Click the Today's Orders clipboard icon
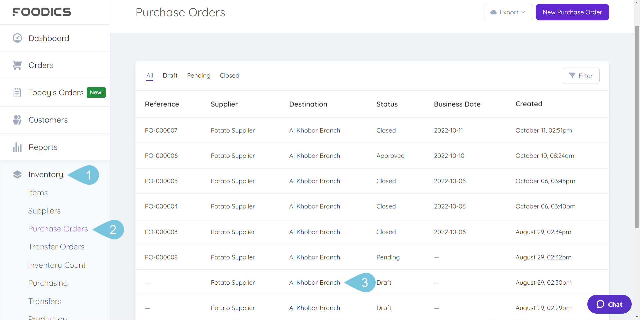Image resolution: width=640 pixels, height=320 pixels. coord(17,92)
